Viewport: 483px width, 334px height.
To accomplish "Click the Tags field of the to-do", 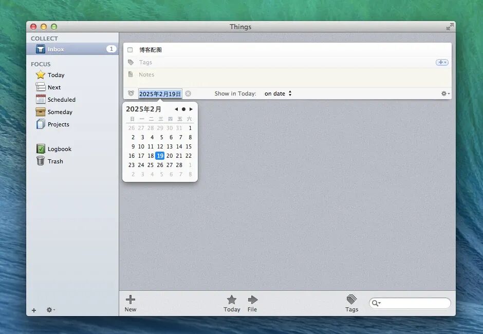I will (287, 62).
